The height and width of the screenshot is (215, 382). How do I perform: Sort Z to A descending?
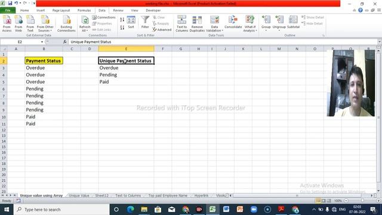point(122,27)
